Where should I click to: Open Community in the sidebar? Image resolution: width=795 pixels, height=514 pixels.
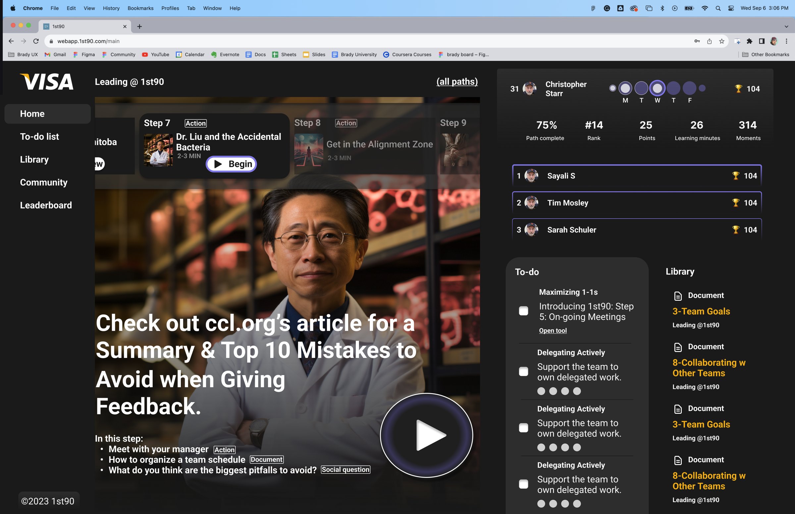[44, 182]
